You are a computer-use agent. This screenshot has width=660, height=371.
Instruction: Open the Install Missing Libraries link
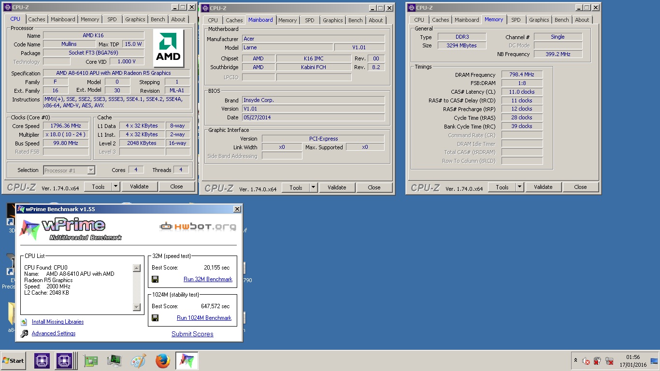tap(57, 322)
